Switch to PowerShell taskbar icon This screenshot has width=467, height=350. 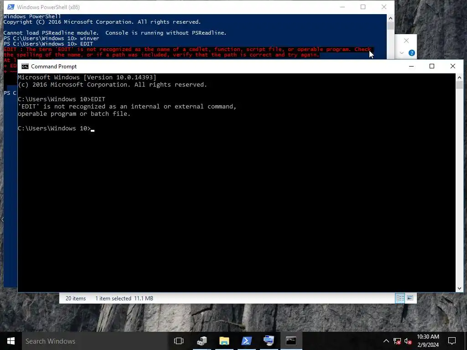tap(247, 341)
